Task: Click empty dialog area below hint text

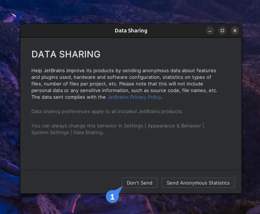Action: [x=131, y=152]
